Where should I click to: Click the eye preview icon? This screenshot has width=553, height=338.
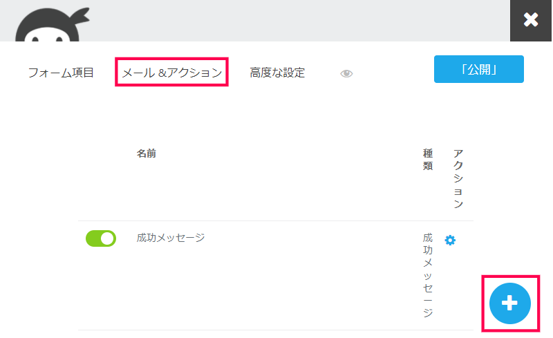tap(346, 73)
